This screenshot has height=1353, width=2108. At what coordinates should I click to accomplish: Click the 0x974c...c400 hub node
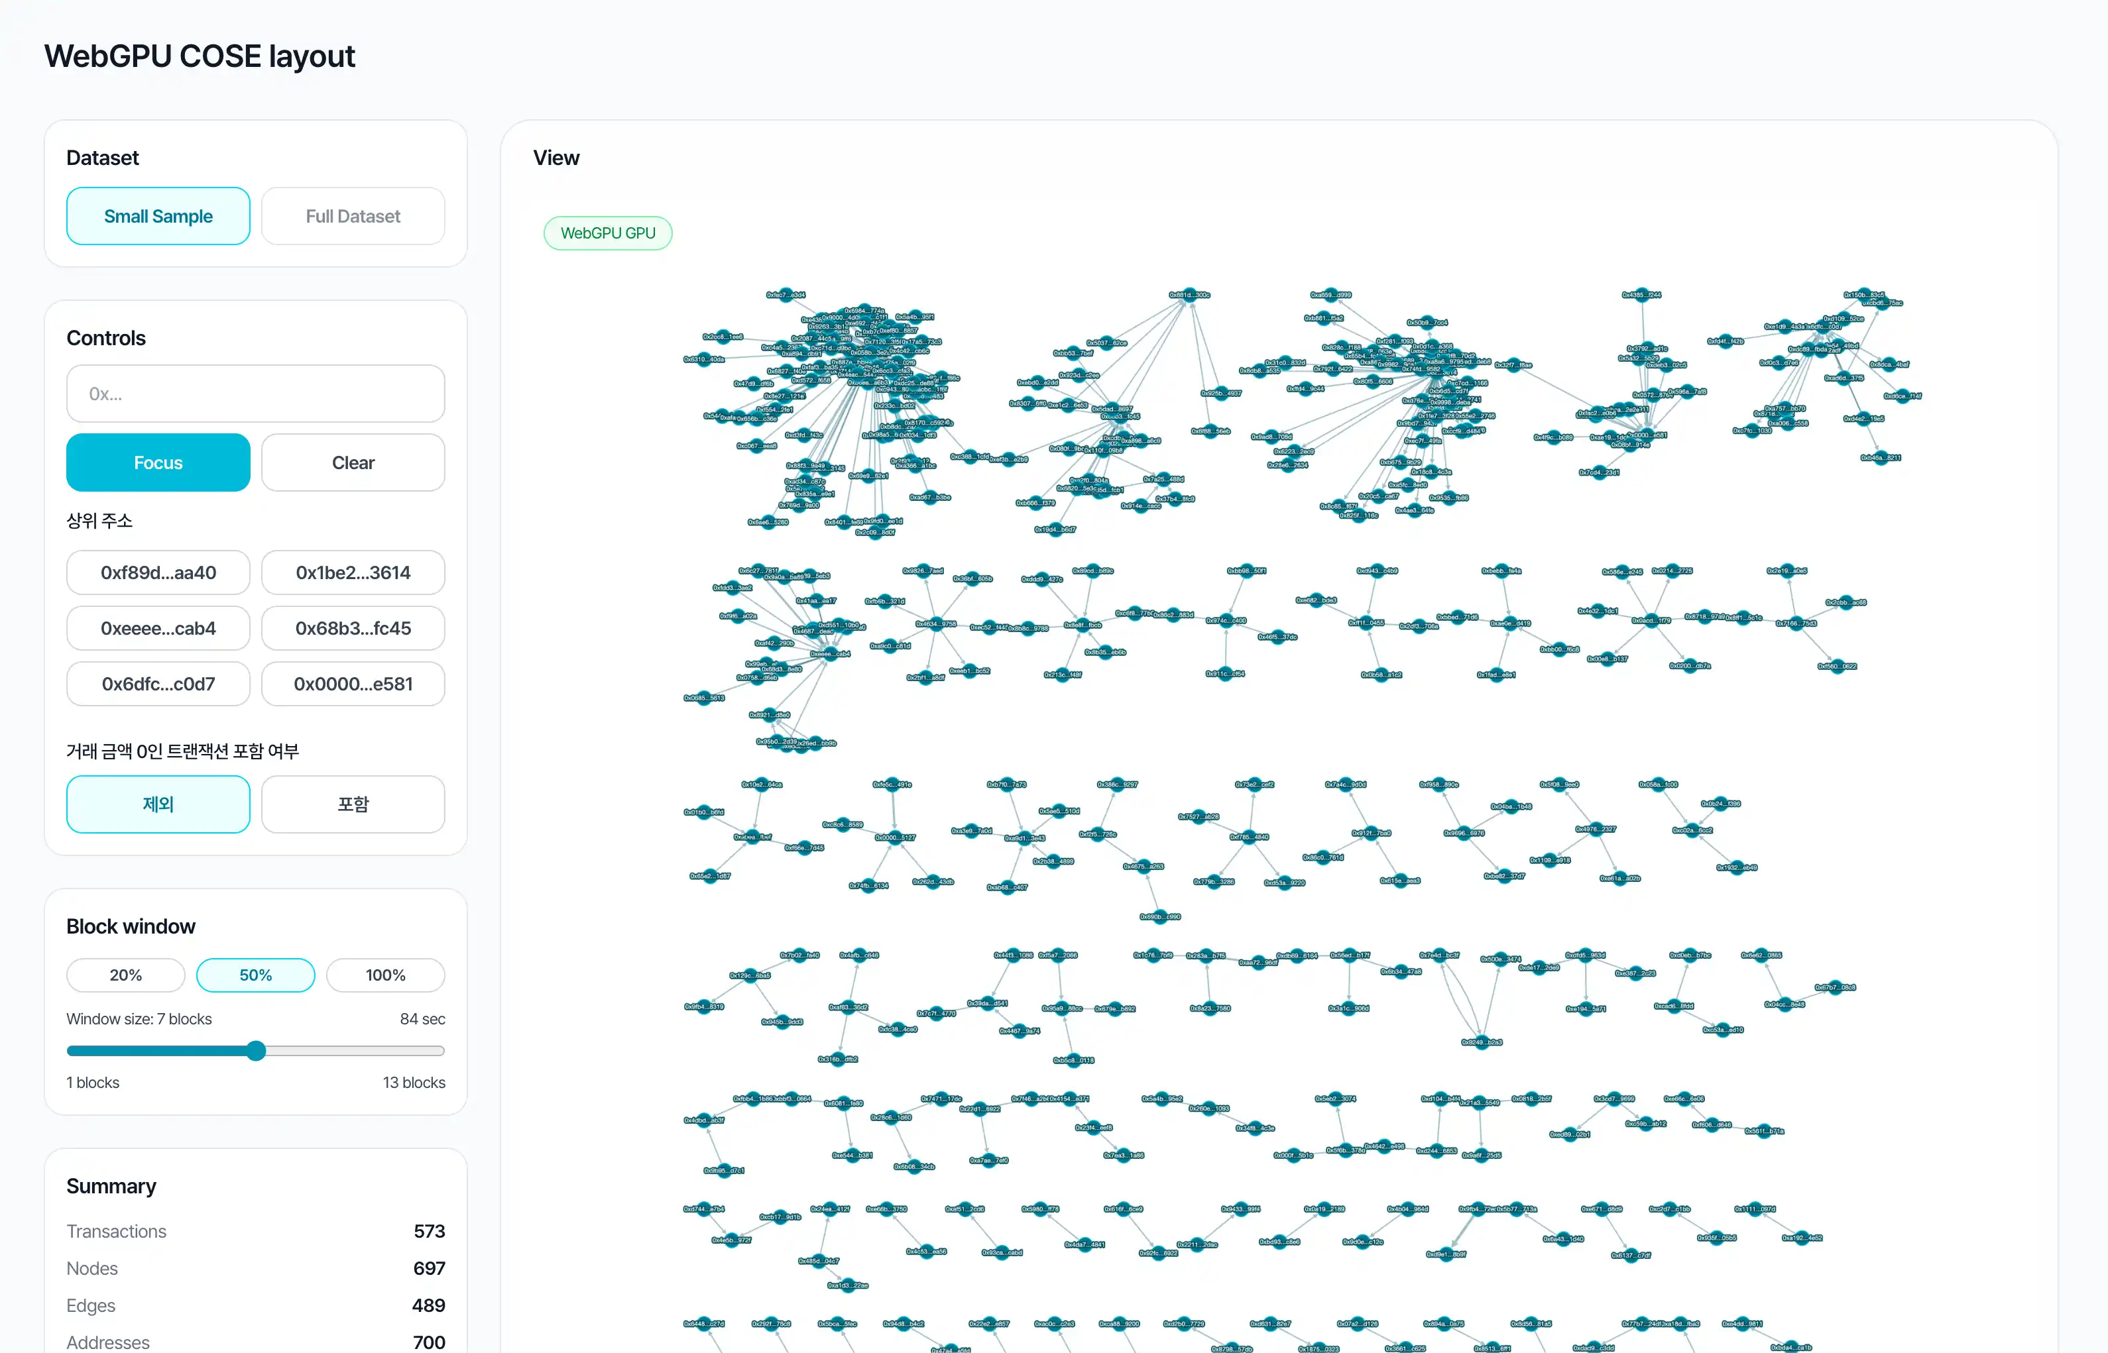pyautogui.click(x=1226, y=620)
